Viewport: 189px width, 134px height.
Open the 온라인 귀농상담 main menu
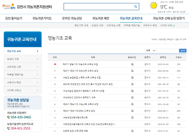tap(72, 18)
